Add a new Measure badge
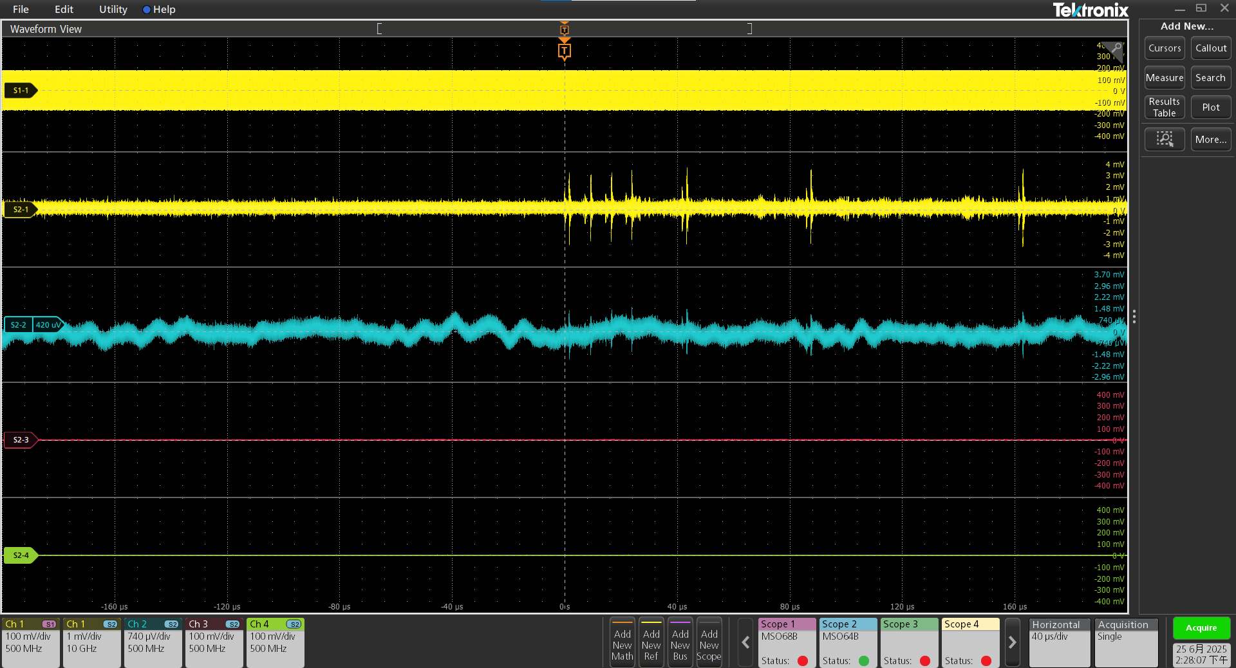The width and height of the screenshot is (1236, 668). (x=1164, y=78)
